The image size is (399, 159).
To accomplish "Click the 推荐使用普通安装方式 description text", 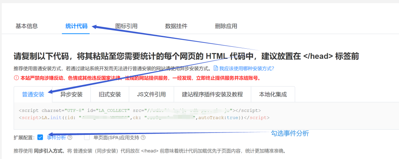I will (112, 69).
